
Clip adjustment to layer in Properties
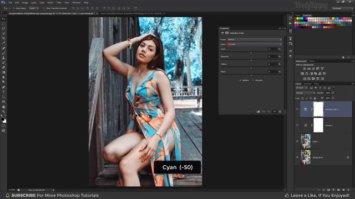(258, 112)
